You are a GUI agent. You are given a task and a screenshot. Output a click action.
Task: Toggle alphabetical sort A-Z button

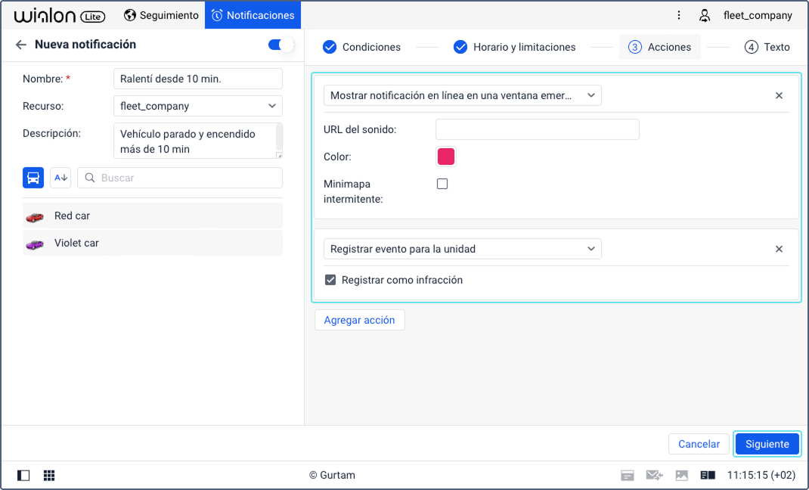[x=60, y=178]
